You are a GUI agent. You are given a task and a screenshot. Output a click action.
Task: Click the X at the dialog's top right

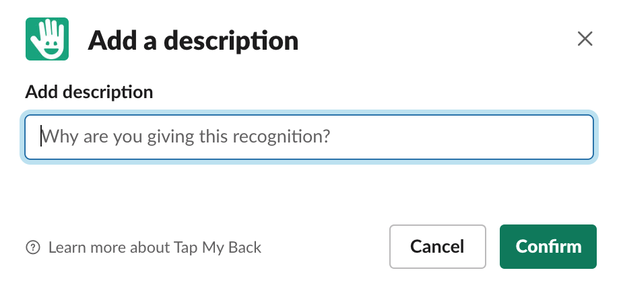(x=585, y=39)
